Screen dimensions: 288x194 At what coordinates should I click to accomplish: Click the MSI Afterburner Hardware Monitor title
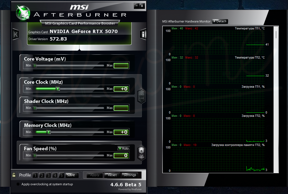[186, 21]
